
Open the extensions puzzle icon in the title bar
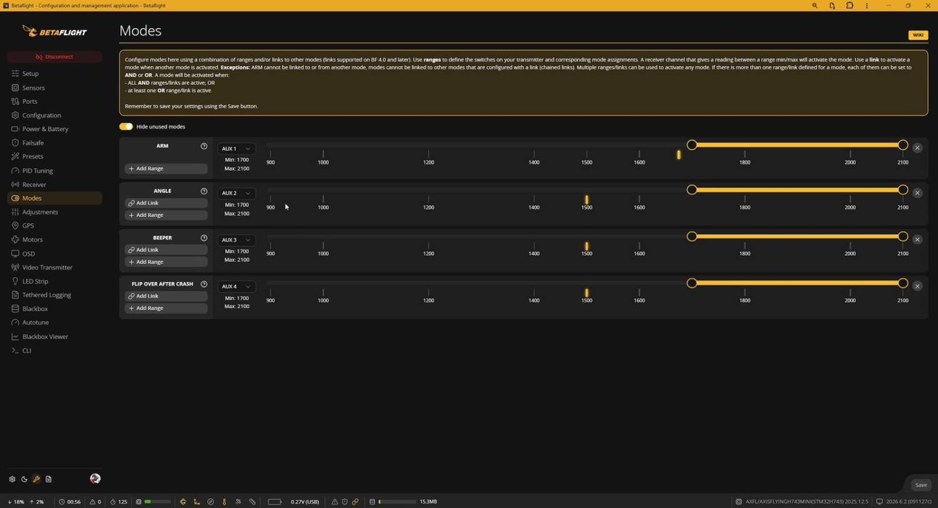point(850,6)
